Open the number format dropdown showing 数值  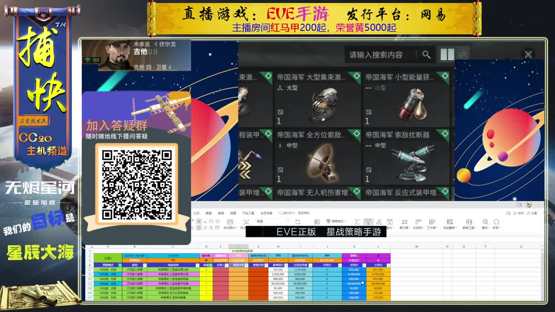click(273, 221)
